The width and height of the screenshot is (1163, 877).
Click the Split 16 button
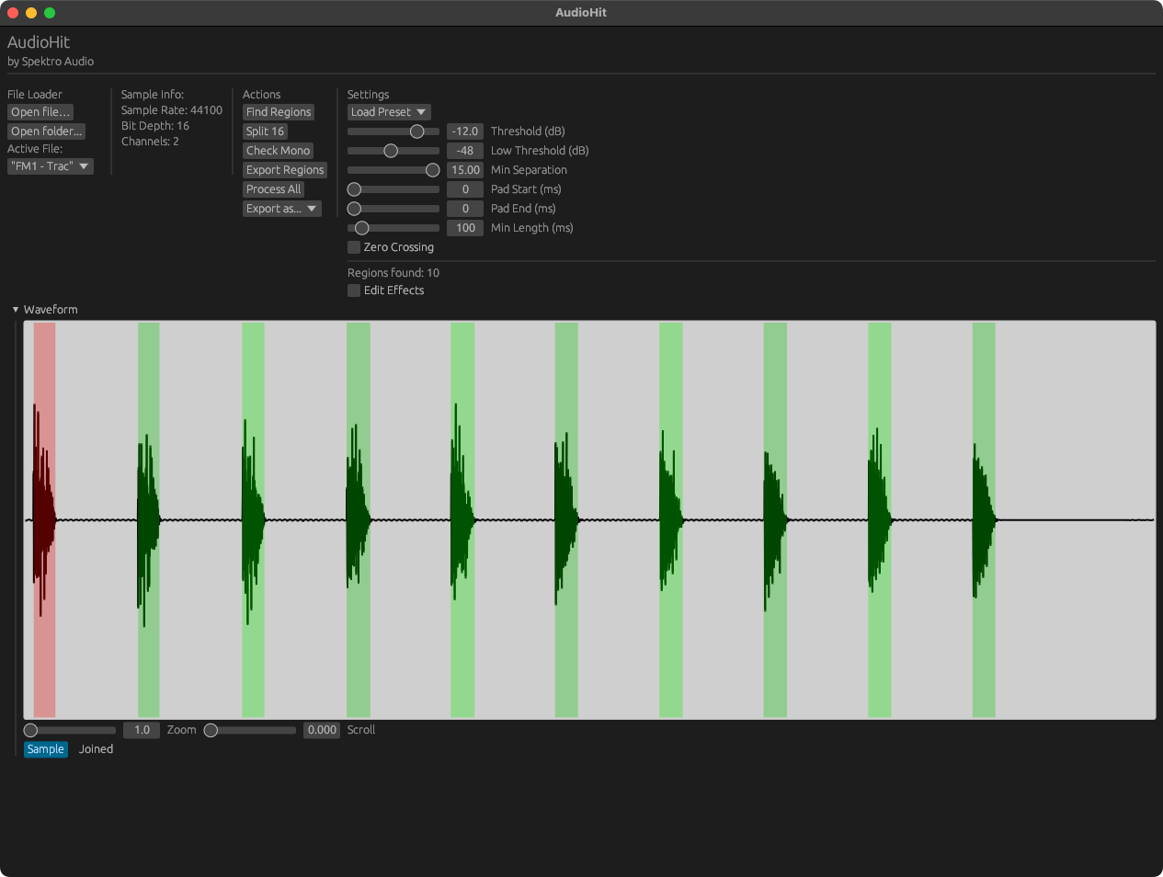pyautogui.click(x=265, y=131)
